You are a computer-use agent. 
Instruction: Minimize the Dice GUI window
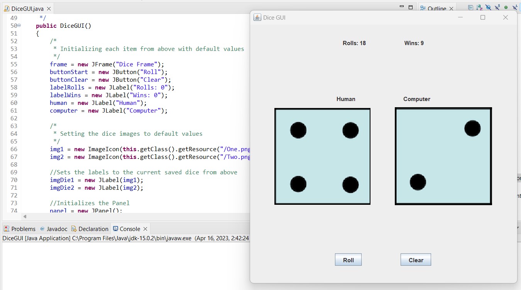(460, 17)
